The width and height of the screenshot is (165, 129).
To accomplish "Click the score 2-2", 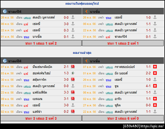I will coord(148,73).
